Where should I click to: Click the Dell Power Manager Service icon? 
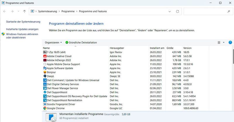[45, 88]
